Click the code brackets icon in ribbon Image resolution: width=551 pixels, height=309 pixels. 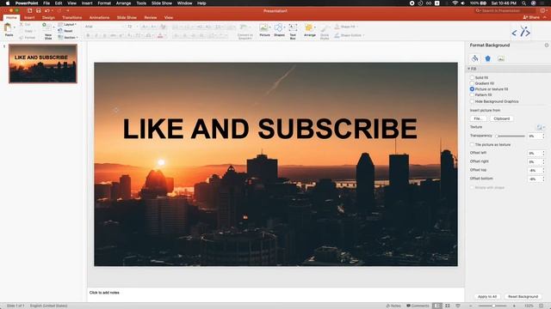(x=521, y=33)
